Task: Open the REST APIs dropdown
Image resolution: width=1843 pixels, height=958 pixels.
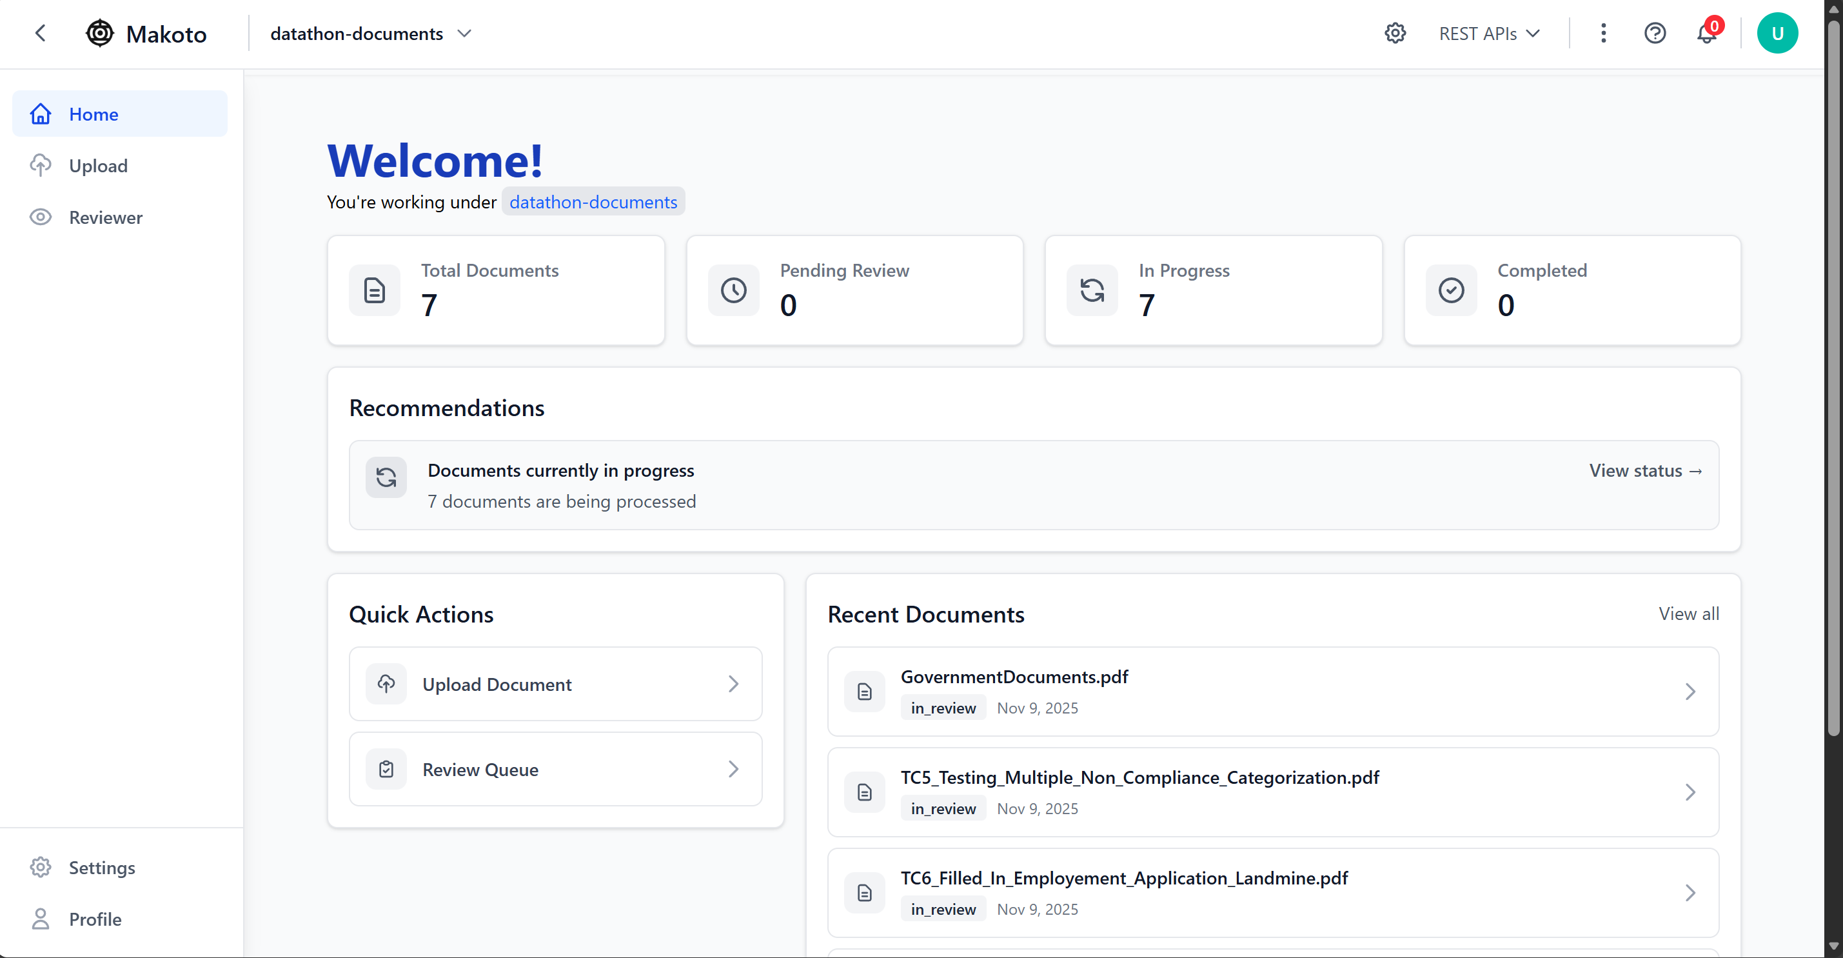Action: pos(1489,34)
